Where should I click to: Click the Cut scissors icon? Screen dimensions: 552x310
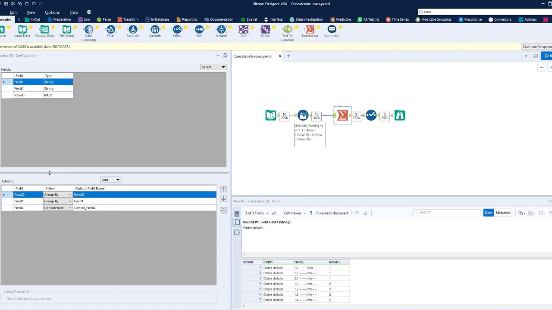click(x=13, y=3)
